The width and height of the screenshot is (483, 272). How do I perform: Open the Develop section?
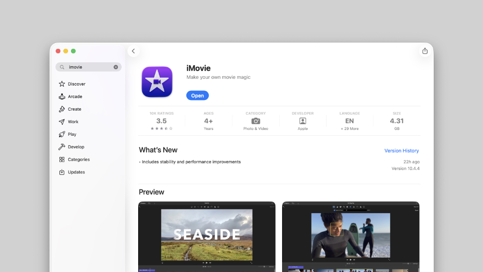(76, 147)
